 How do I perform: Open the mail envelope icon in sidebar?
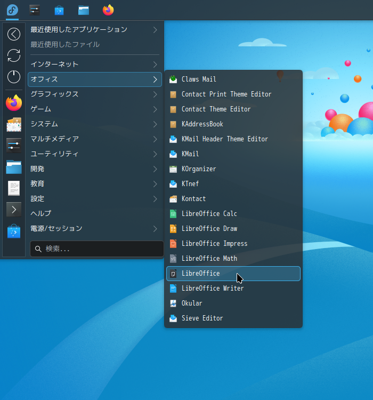click(14, 125)
